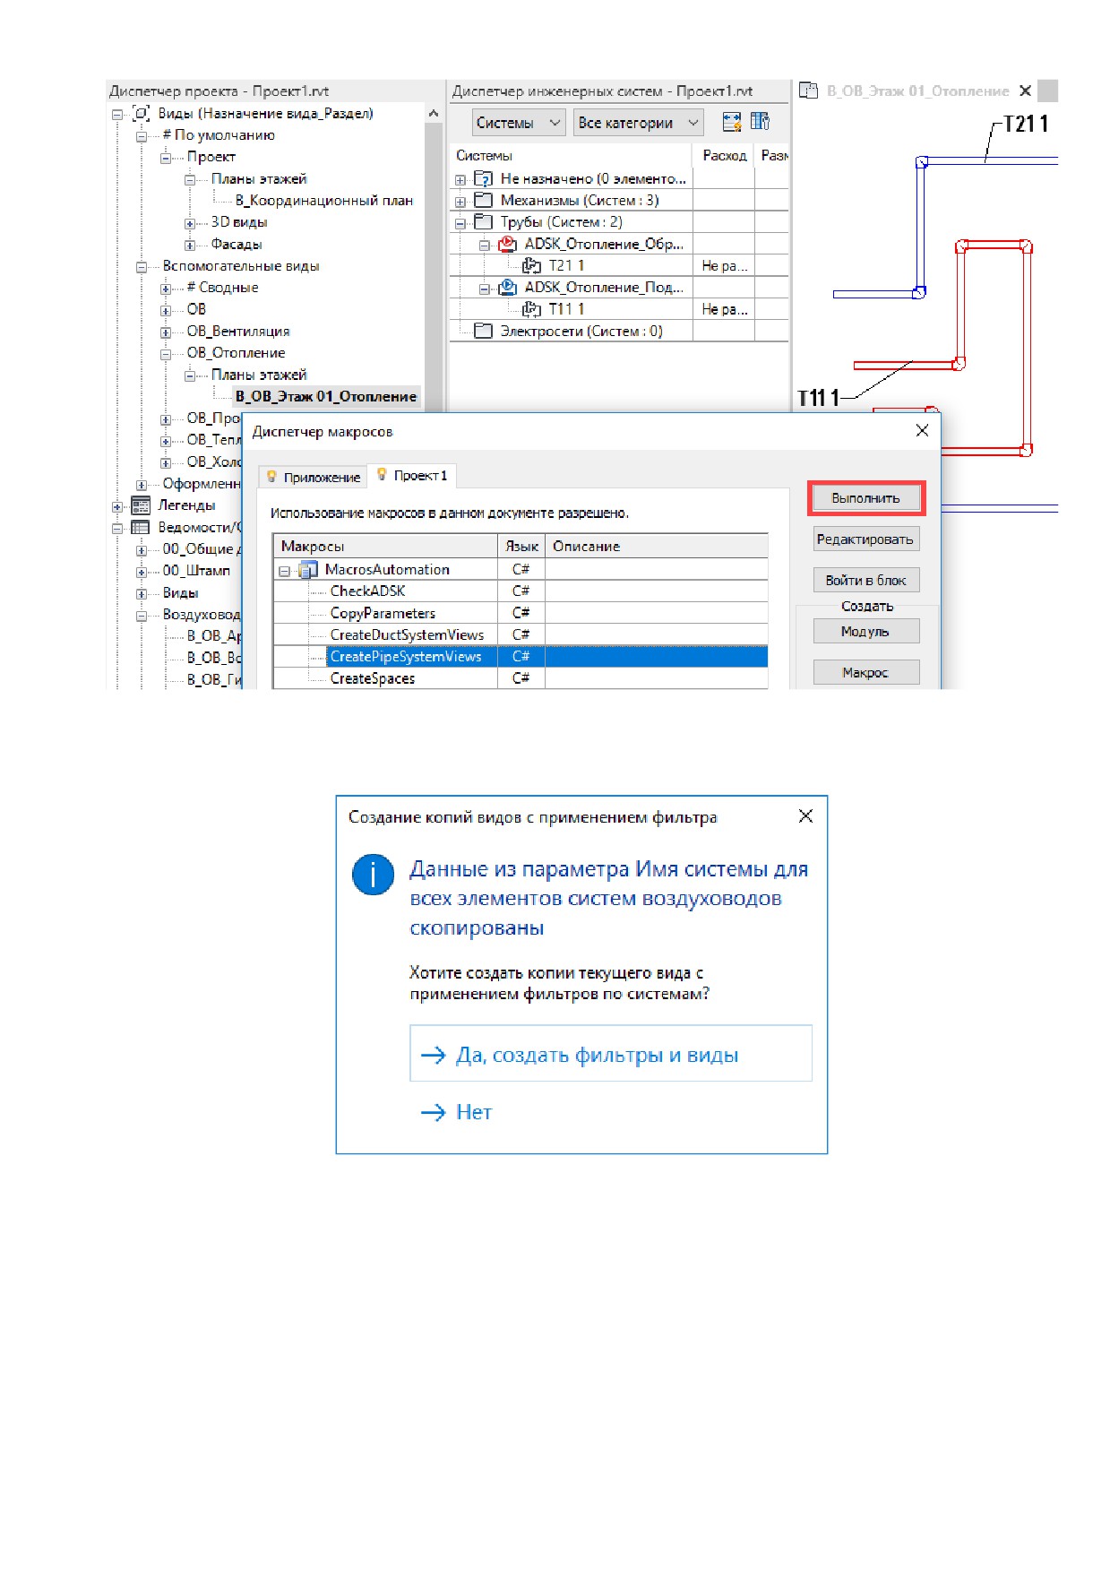Viewport: 1110px width, 1570px height.
Task: Click the Электросети folder icon
Action: [483, 332]
